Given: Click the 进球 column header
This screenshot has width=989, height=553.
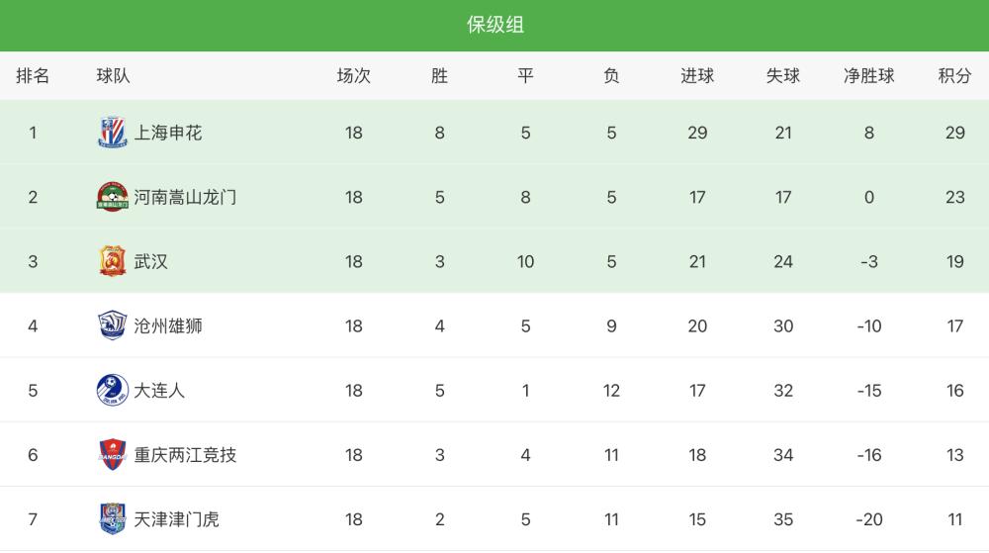Looking at the screenshot, I should (x=697, y=75).
